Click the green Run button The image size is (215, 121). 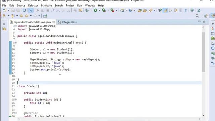click(x=95, y=10)
